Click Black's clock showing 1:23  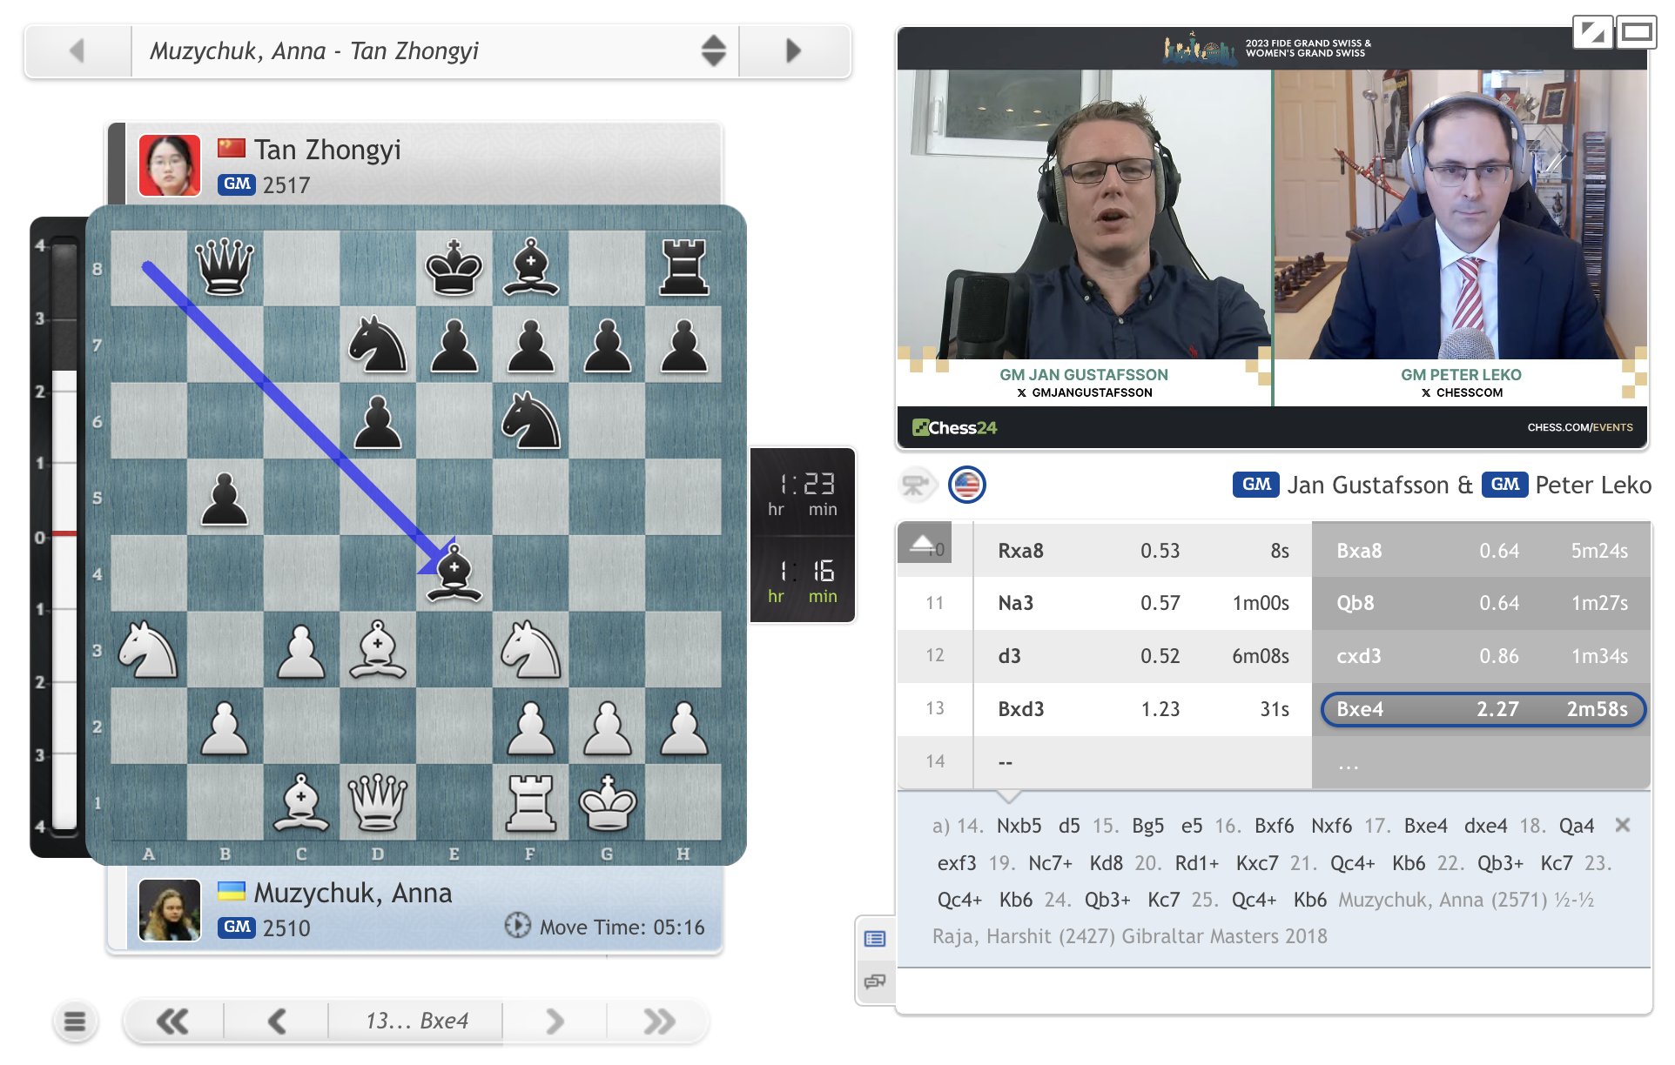click(803, 492)
